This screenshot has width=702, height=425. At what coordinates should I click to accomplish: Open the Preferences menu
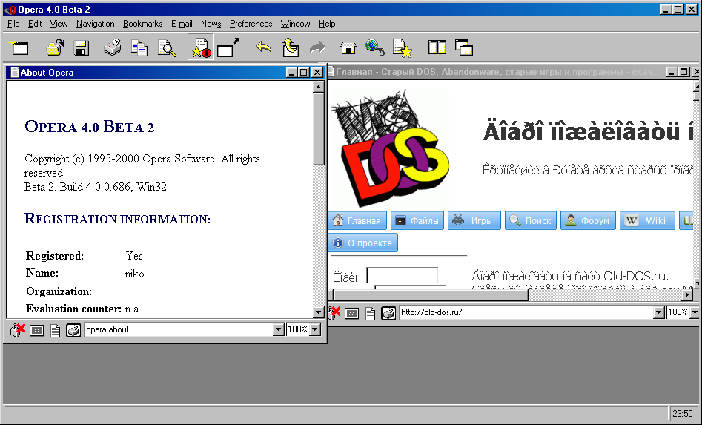tap(251, 24)
